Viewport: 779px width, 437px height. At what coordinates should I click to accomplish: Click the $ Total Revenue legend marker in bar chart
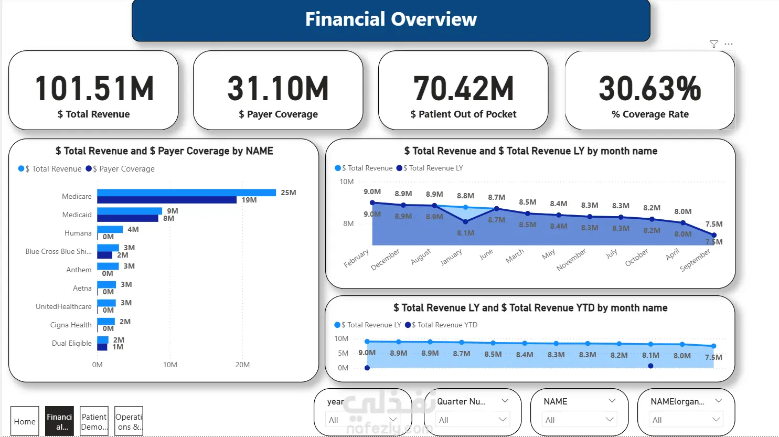pos(21,169)
